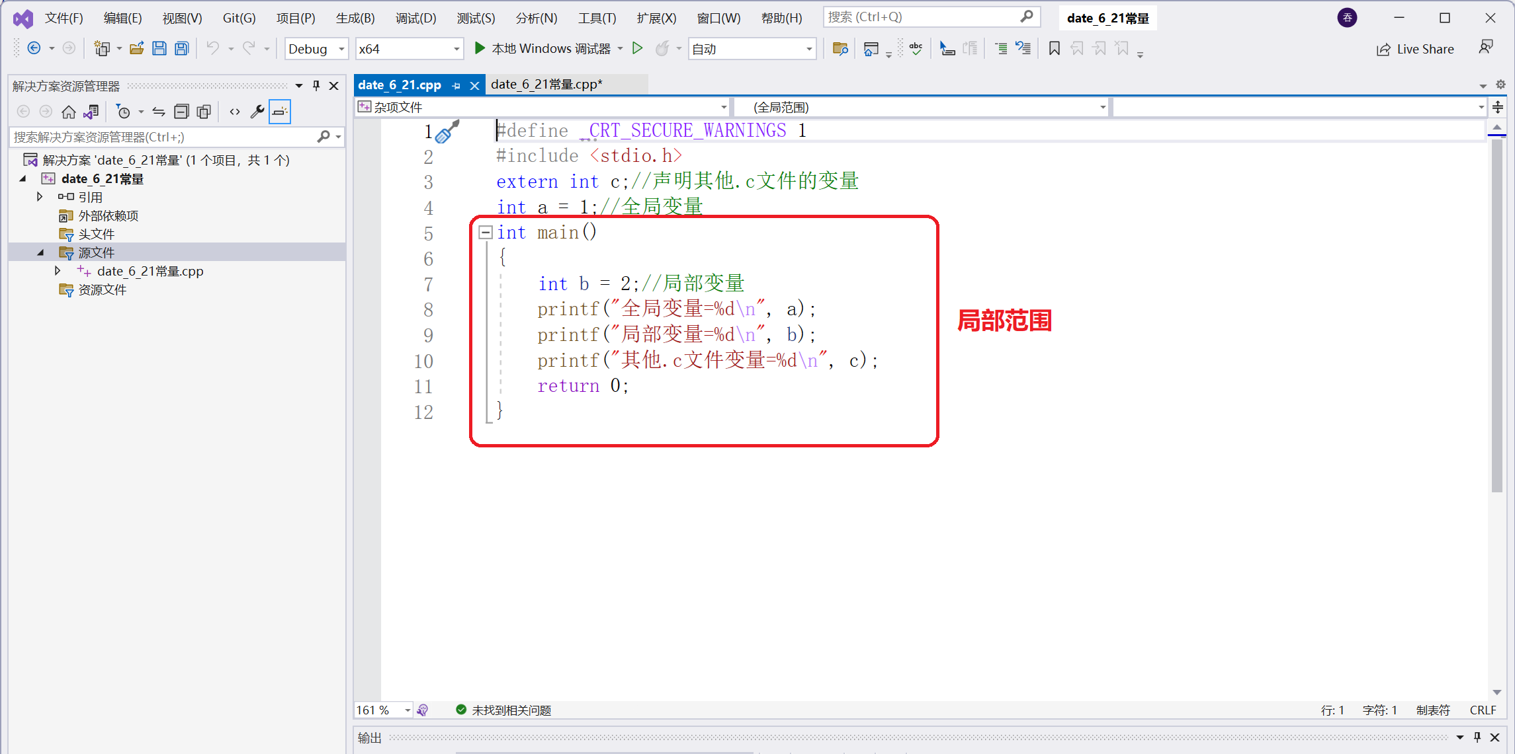
Task: Switch to the date_6_21常量.cpp* tab
Action: 546,85
